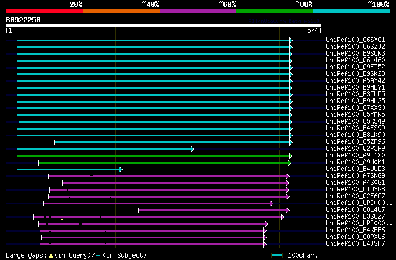This screenshot has width=396, height=260.
Task: Click the cyan alignment bar for Q5ZF96
Action: click(x=173, y=143)
